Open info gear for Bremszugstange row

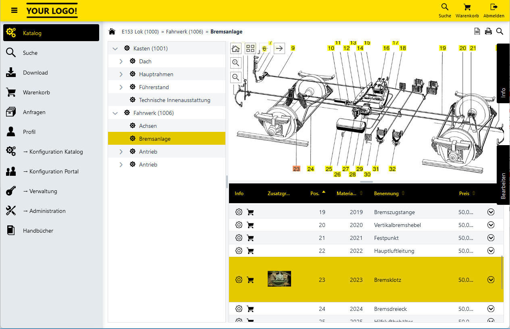(239, 212)
